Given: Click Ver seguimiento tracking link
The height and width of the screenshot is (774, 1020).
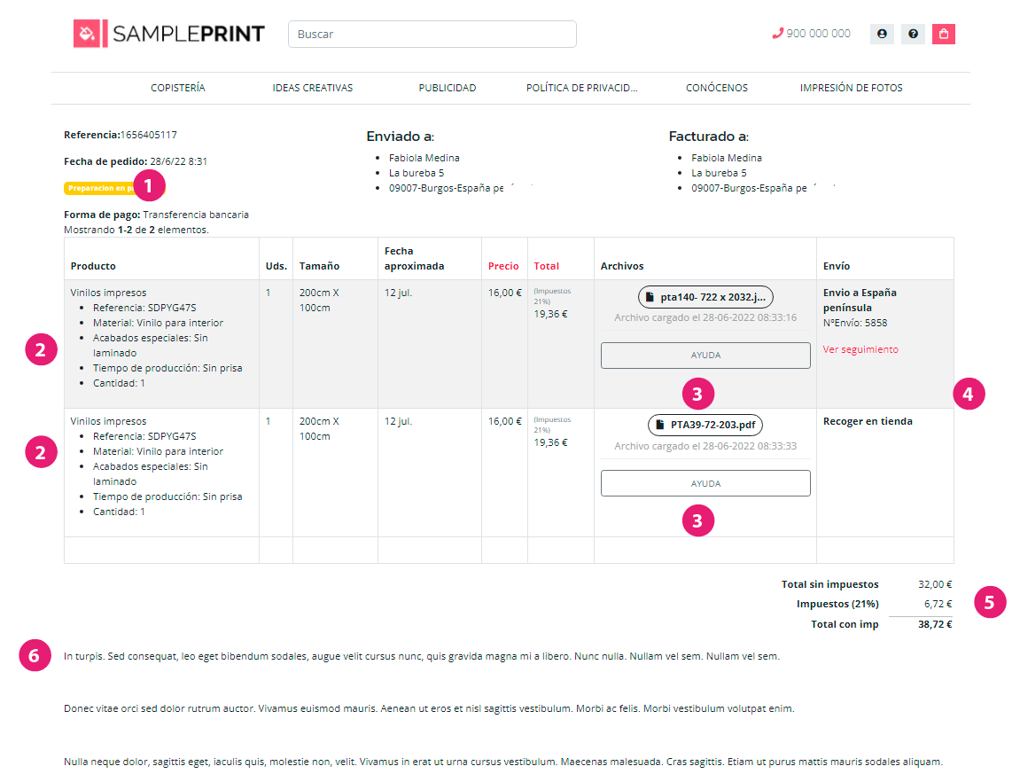Looking at the screenshot, I should pyautogui.click(x=860, y=349).
